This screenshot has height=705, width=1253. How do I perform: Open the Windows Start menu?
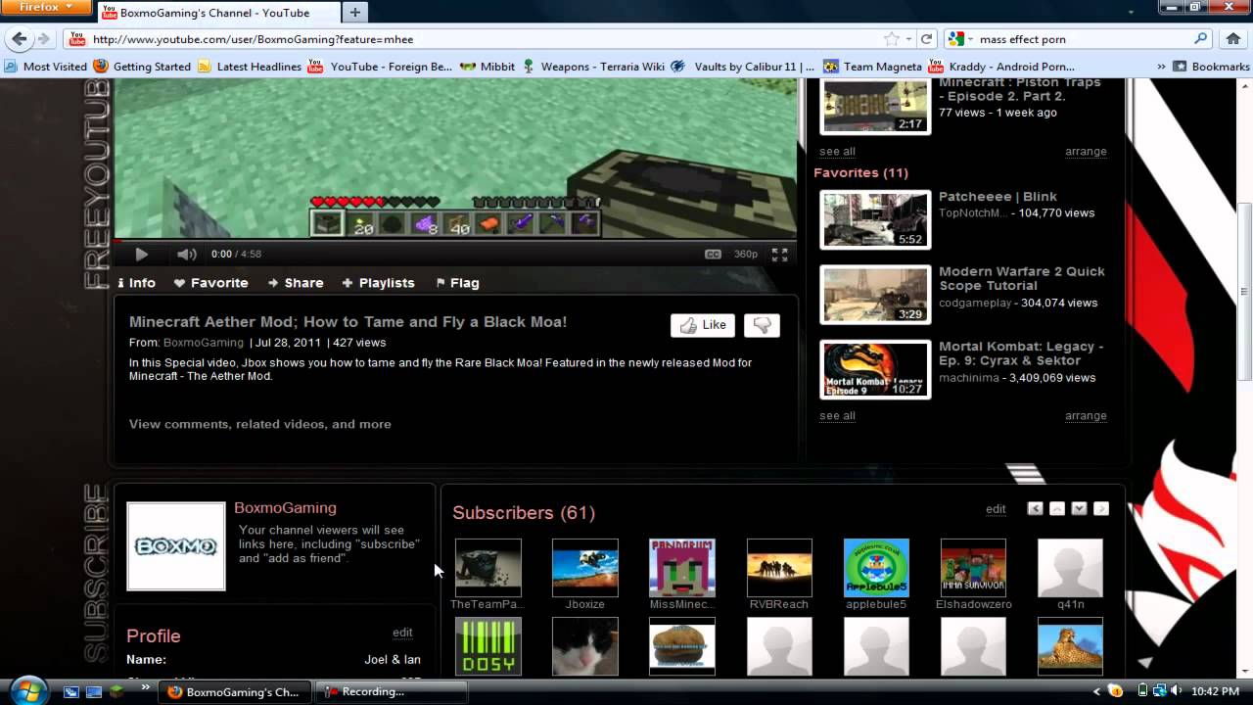point(27,690)
